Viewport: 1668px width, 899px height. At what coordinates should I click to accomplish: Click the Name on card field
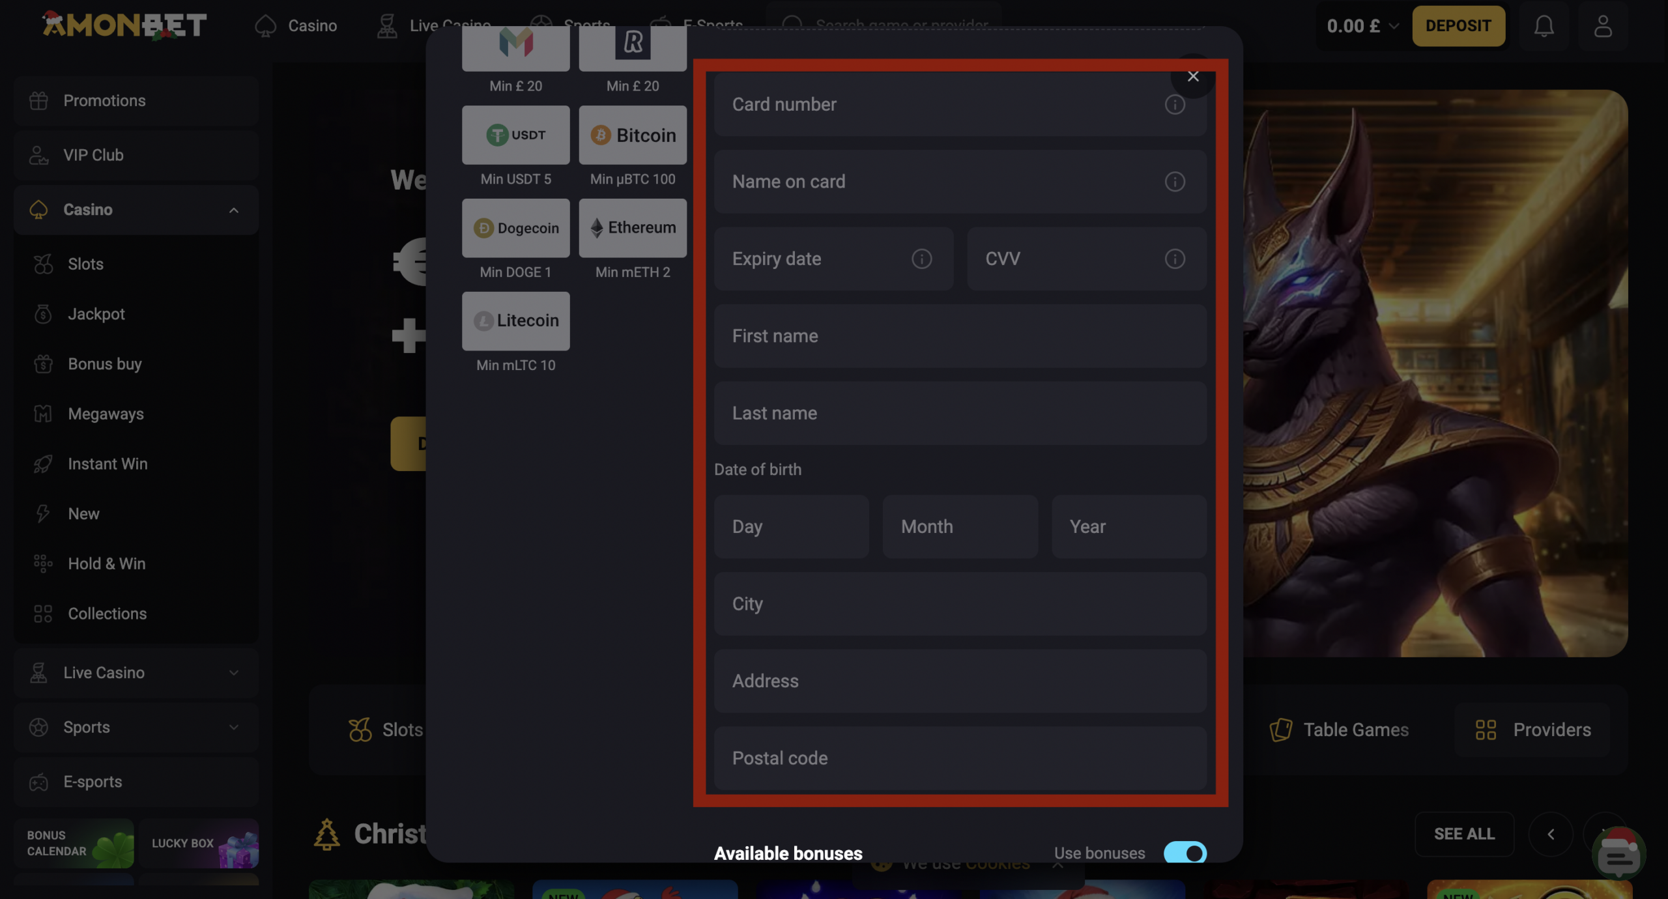tap(938, 182)
